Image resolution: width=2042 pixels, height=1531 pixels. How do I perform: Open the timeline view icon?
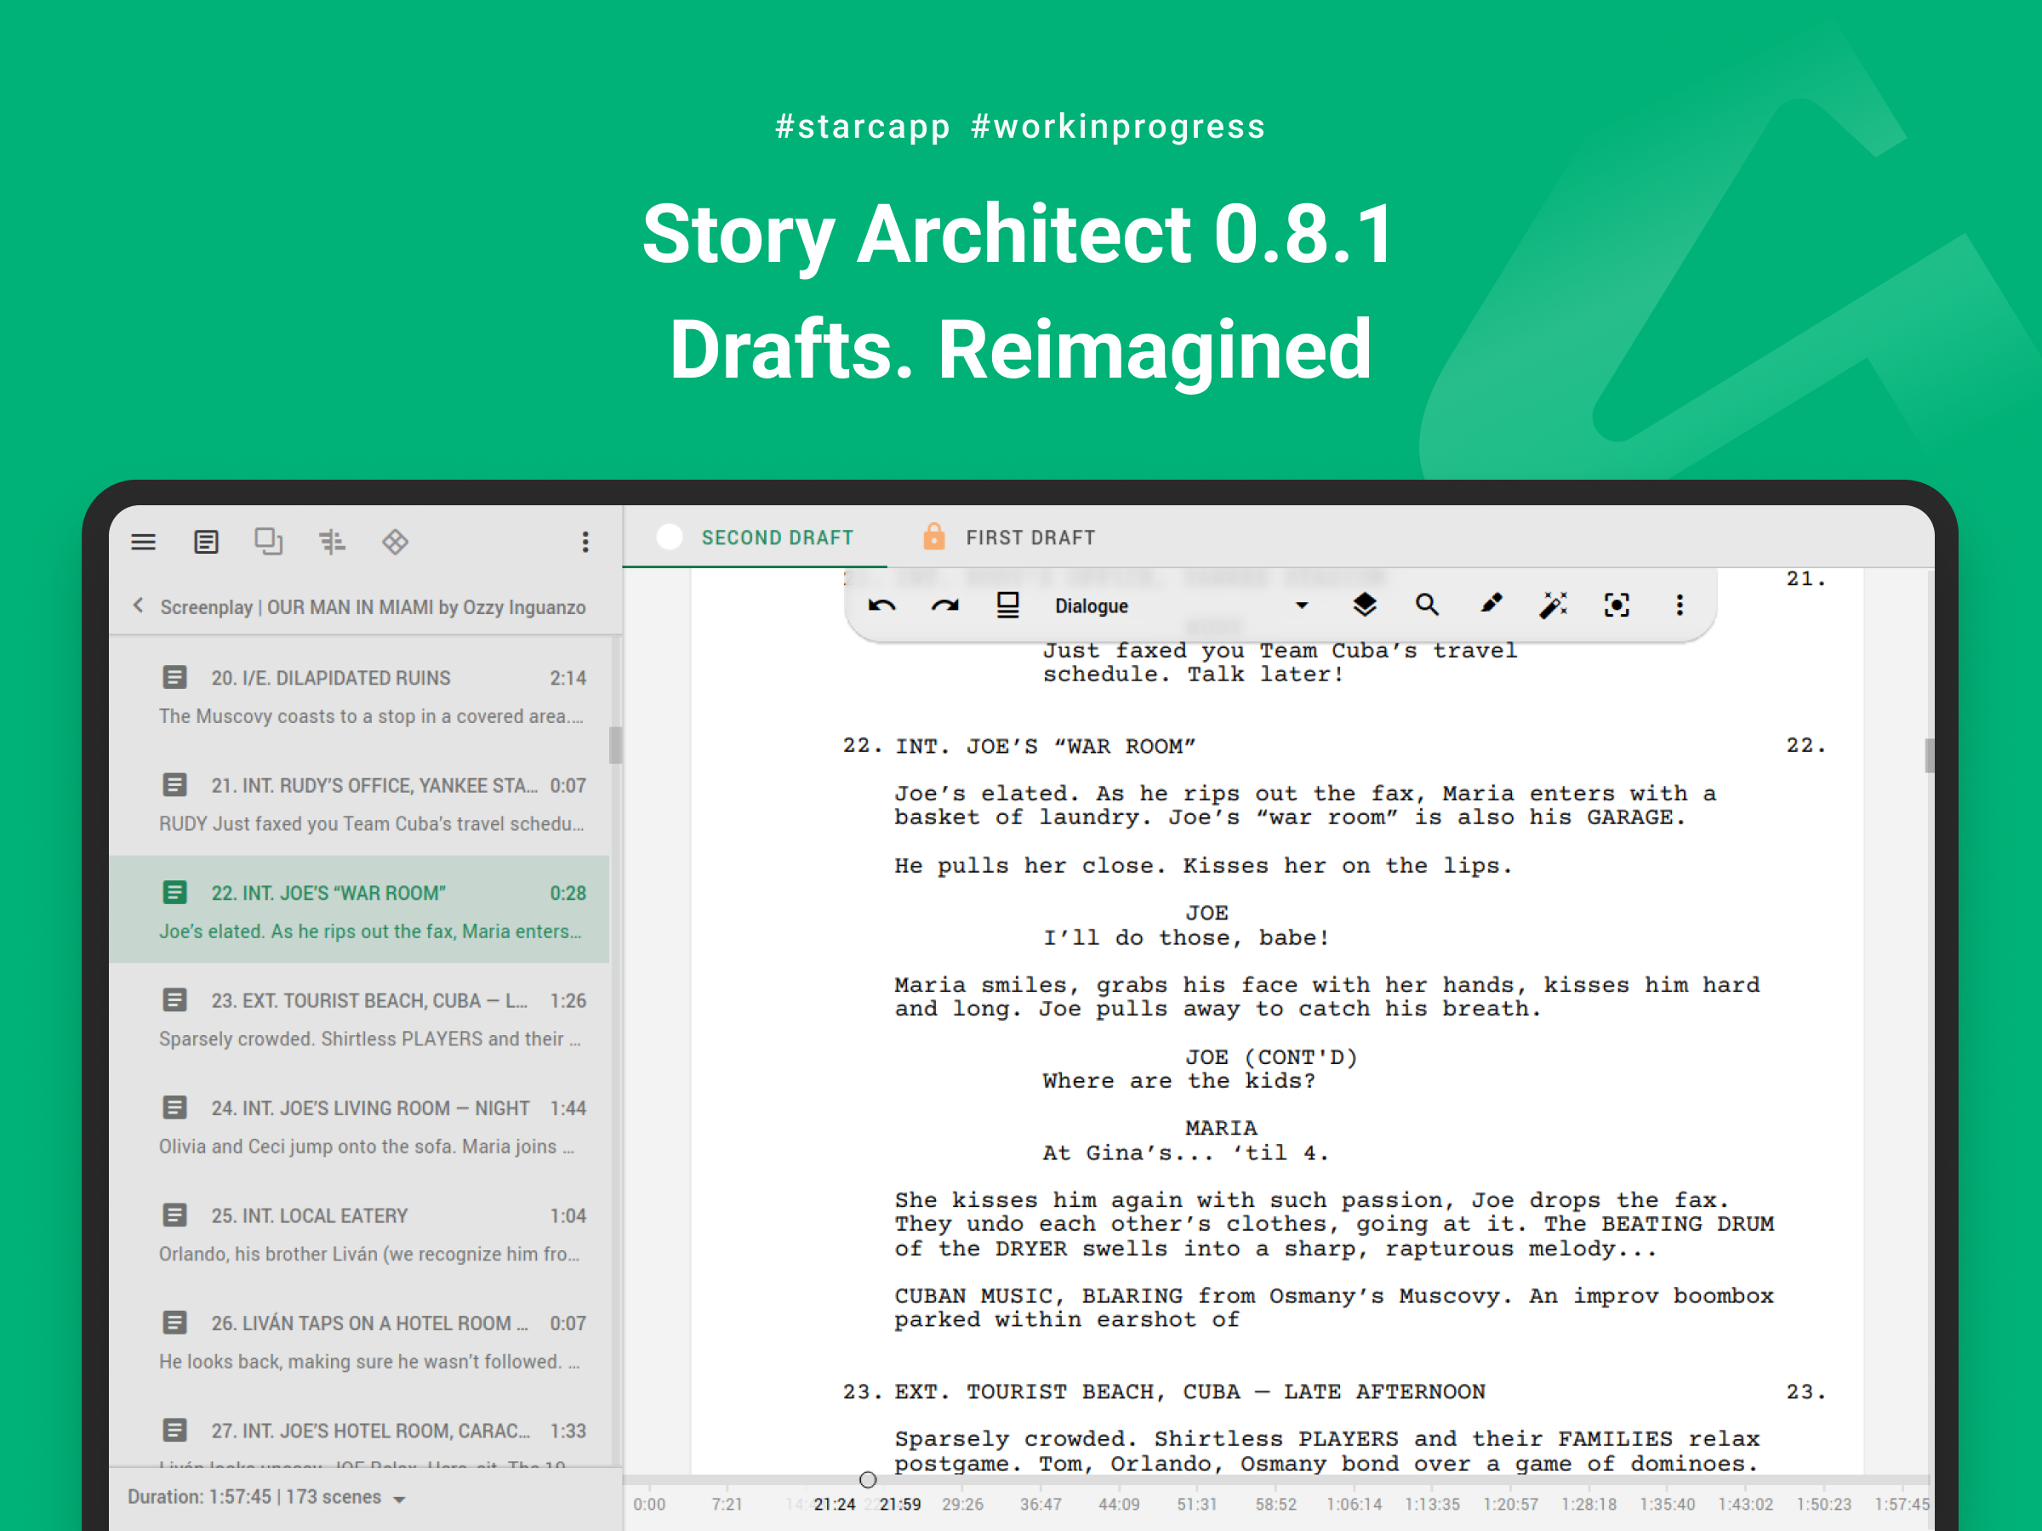click(x=332, y=542)
